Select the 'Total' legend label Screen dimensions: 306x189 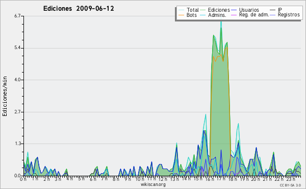(192, 10)
